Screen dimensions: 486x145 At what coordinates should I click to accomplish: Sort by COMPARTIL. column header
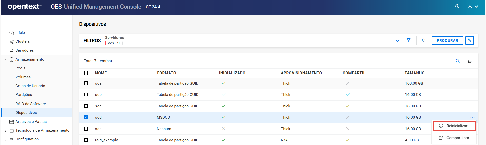355,73
